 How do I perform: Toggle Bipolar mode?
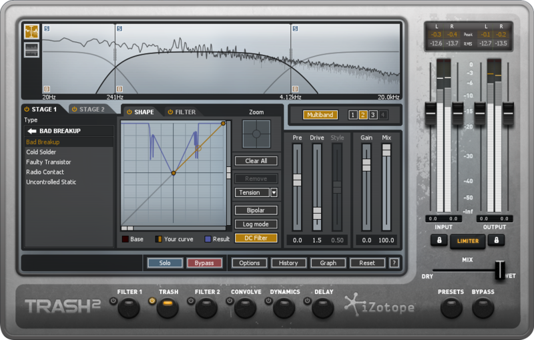click(x=256, y=210)
